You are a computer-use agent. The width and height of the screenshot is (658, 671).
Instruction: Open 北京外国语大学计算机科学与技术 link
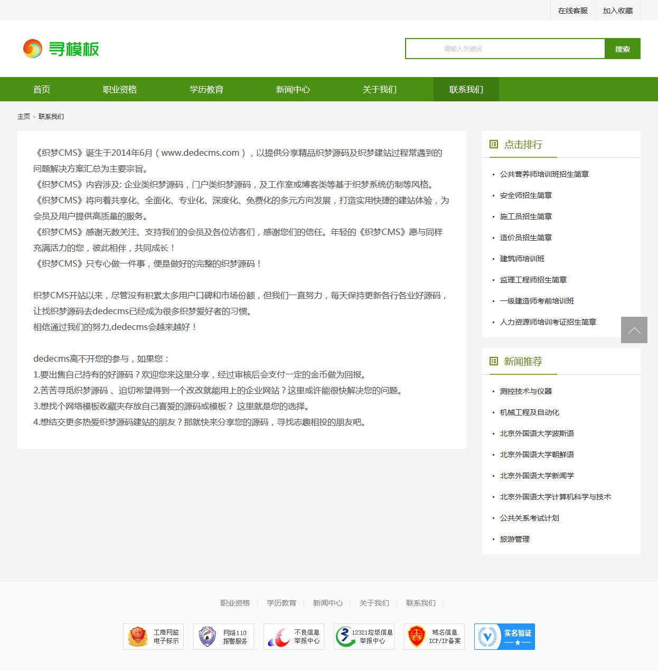pos(556,497)
